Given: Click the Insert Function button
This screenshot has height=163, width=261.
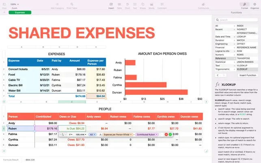Looking at the screenshot, I should click(x=248, y=75).
